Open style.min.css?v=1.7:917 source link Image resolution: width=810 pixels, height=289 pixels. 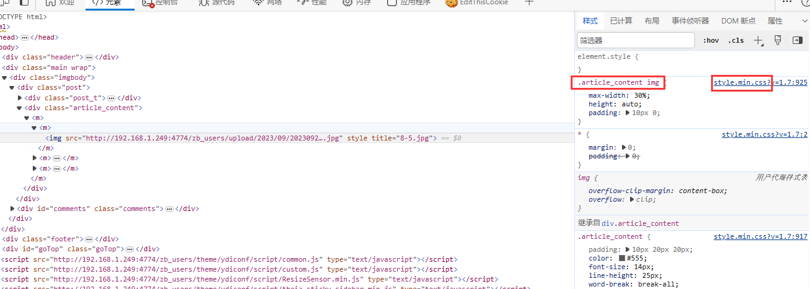[761, 236]
